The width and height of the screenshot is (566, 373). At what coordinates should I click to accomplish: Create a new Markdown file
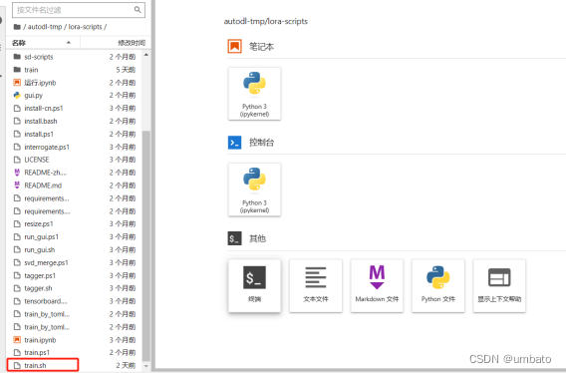[377, 285]
